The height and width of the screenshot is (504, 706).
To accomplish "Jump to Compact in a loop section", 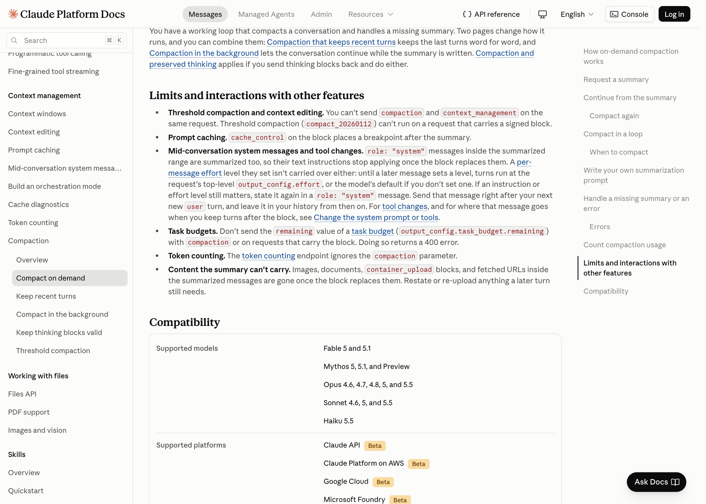I will pyautogui.click(x=613, y=134).
